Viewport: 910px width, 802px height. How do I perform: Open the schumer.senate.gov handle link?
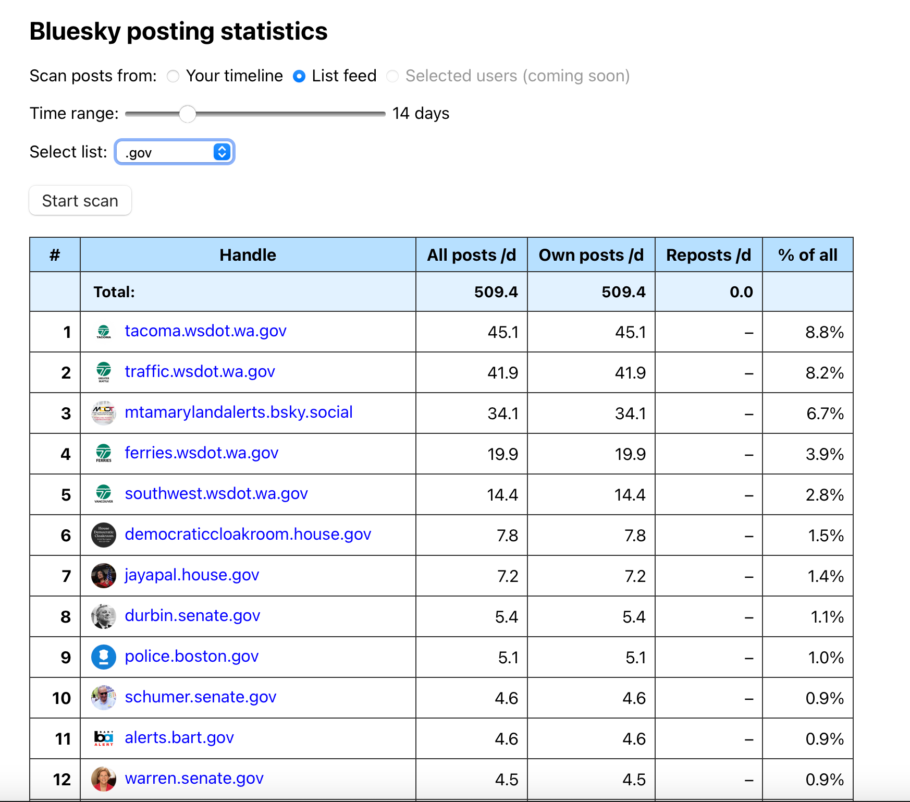[200, 697]
